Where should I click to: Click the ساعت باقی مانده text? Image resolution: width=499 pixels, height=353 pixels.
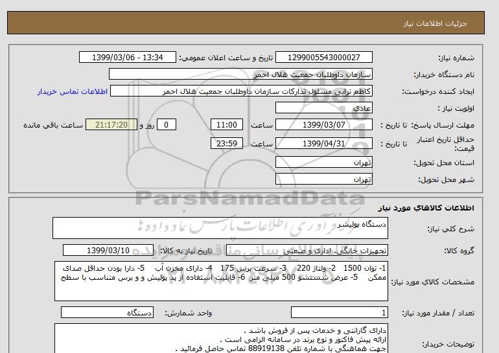click(53, 125)
